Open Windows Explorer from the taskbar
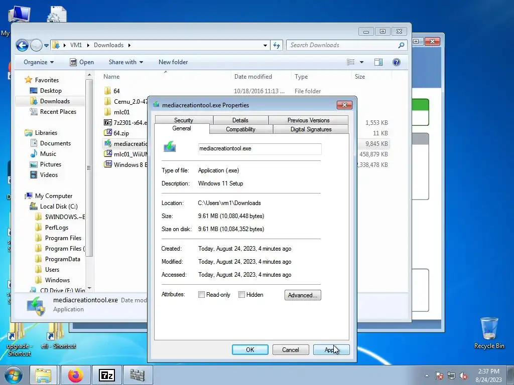Screen dimensions: 514x385 [x=43, y=375]
